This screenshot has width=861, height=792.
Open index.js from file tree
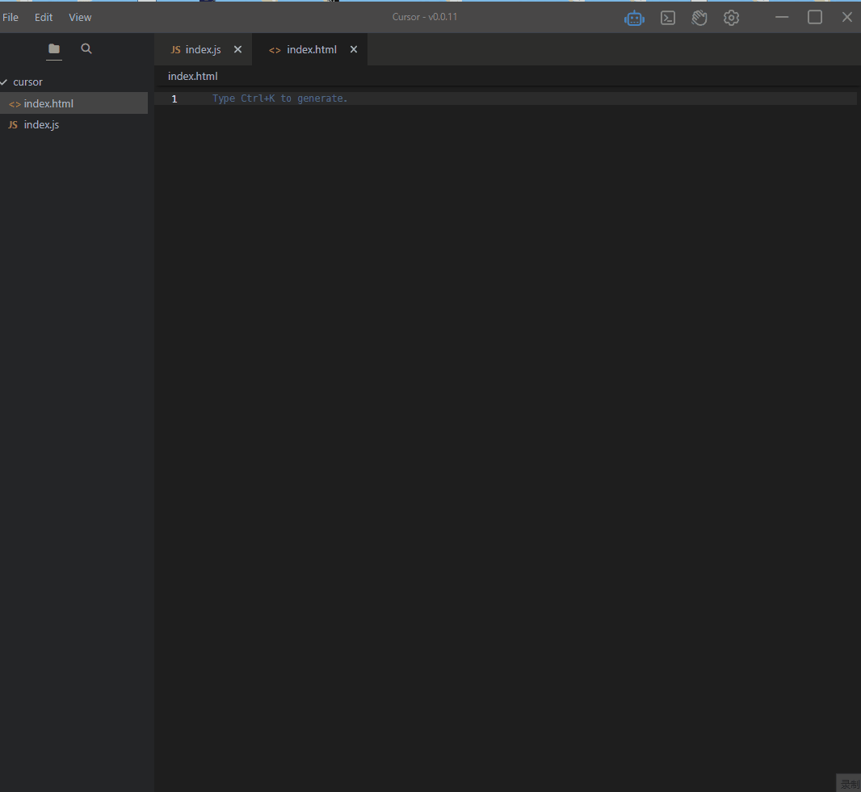tap(73, 124)
